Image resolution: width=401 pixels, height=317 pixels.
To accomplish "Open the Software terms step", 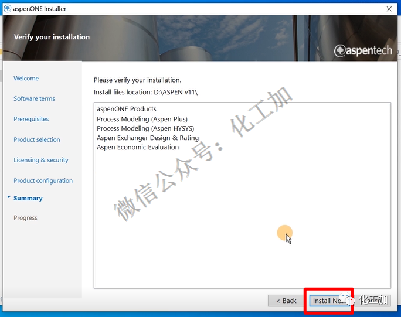I will pyautogui.click(x=34, y=98).
